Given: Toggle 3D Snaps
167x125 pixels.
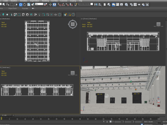Looking at the screenshot, I should (59, 5).
